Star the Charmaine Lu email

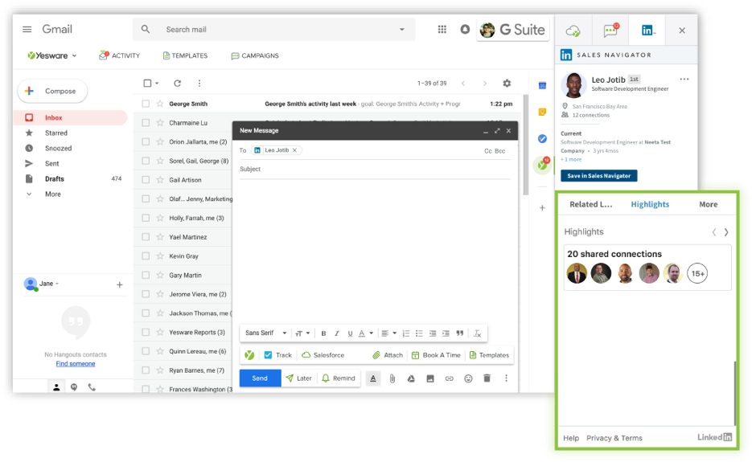click(x=159, y=123)
